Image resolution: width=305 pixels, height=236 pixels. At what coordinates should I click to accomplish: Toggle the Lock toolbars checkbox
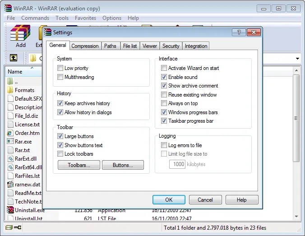click(x=60, y=154)
